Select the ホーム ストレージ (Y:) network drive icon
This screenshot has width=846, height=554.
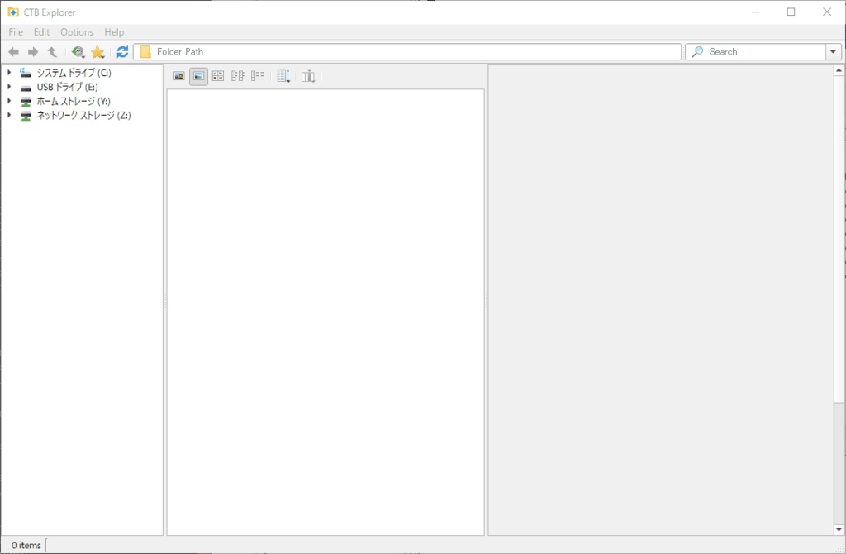[x=26, y=101]
